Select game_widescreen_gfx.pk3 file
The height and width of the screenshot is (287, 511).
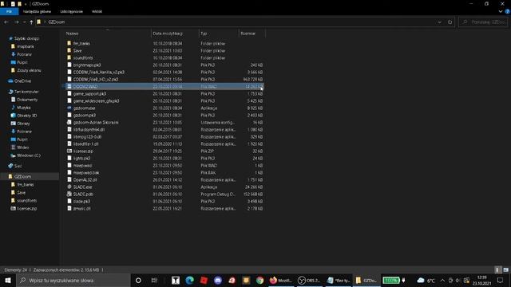[96, 101]
